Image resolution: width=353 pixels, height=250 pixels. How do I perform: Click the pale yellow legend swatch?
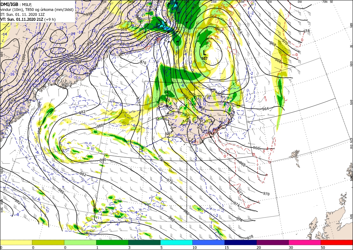16,242
